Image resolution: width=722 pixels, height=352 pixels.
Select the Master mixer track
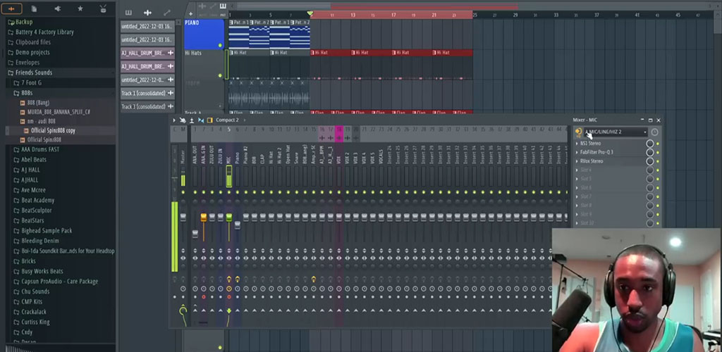(x=183, y=158)
